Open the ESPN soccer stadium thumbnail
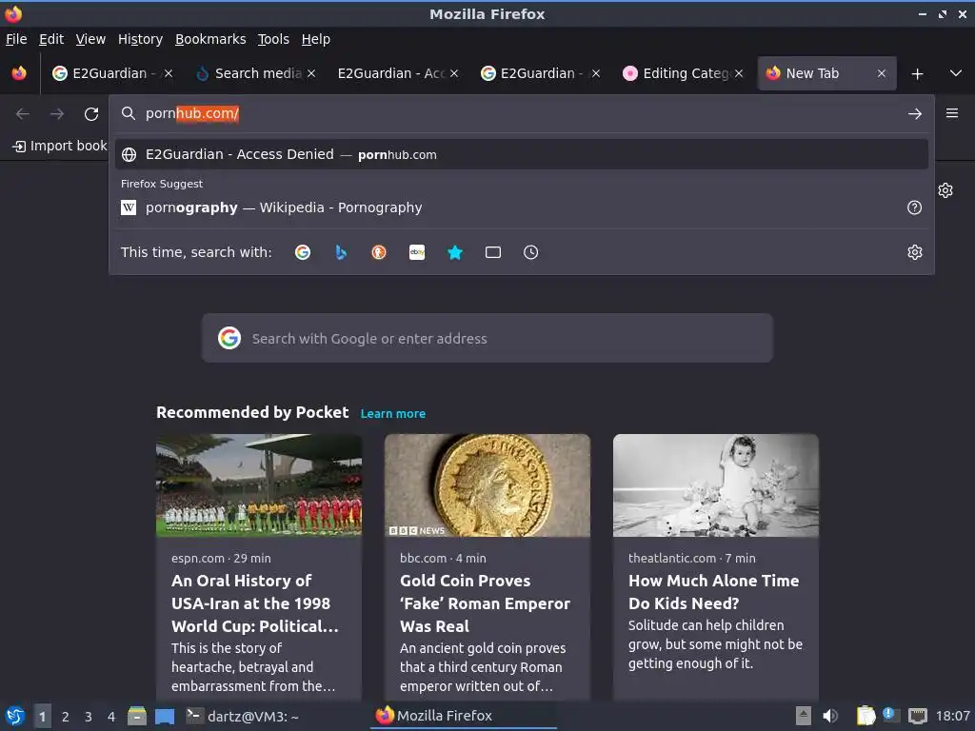Viewport: 975px width, 731px height. pos(259,484)
